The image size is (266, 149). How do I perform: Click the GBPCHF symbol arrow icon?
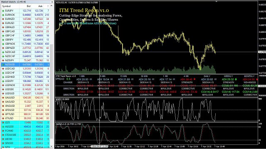pos(3,36)
